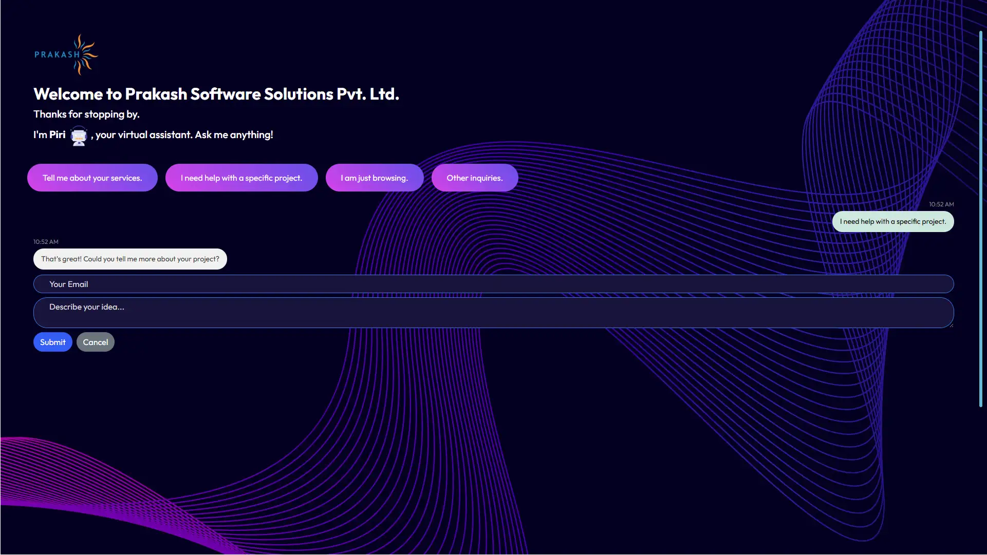Viewport: 987px width, 555px height.
Task: Submit the project form
Action: (53, 342)
